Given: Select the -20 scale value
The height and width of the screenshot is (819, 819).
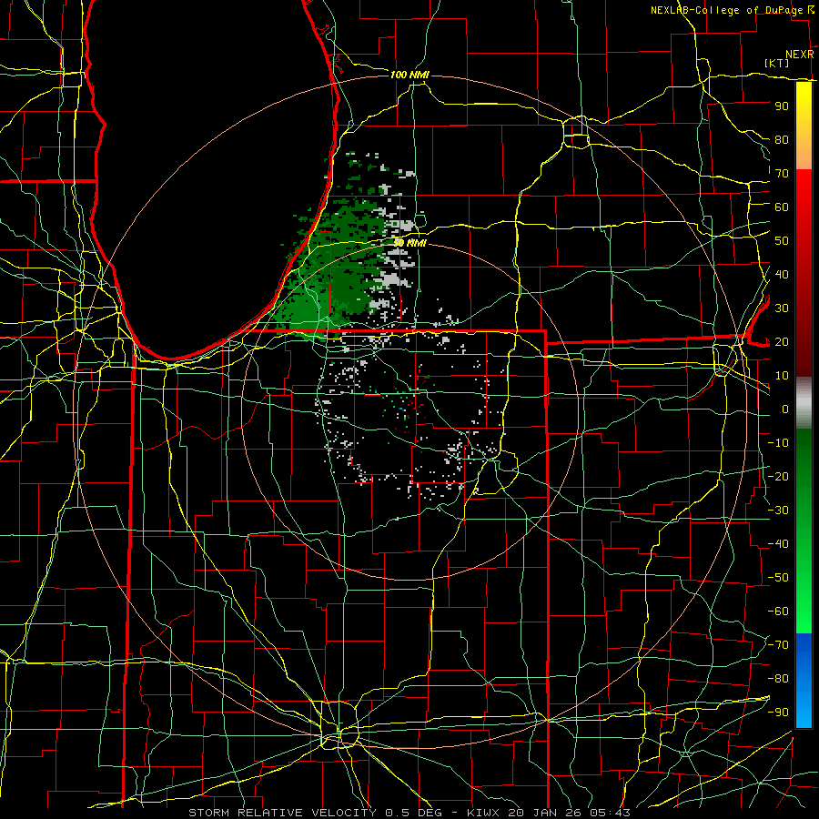Looking at the screenshot, I should 778,476.
